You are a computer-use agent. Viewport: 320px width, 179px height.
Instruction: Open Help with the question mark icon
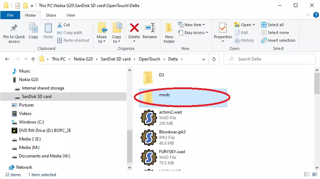tap(316, 15)
